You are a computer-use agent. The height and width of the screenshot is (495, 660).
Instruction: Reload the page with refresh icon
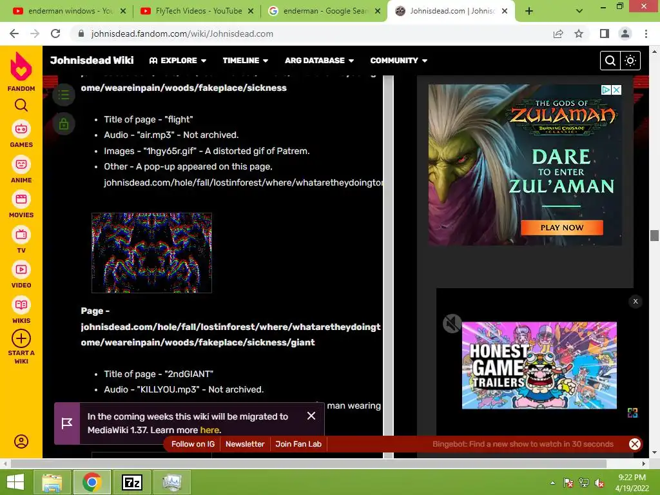coord(55,34)
